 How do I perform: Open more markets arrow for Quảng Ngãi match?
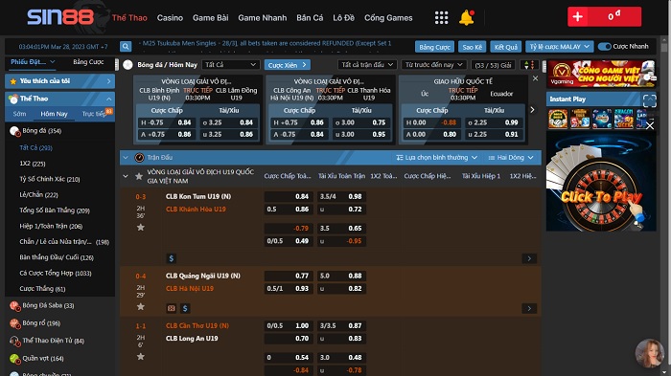tap(529, 308)
